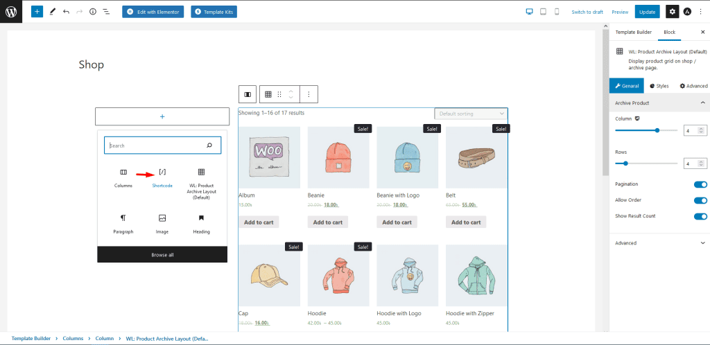710x345 pixels.
Task: Expand the Advanced panel section
Action: point(659,243)
